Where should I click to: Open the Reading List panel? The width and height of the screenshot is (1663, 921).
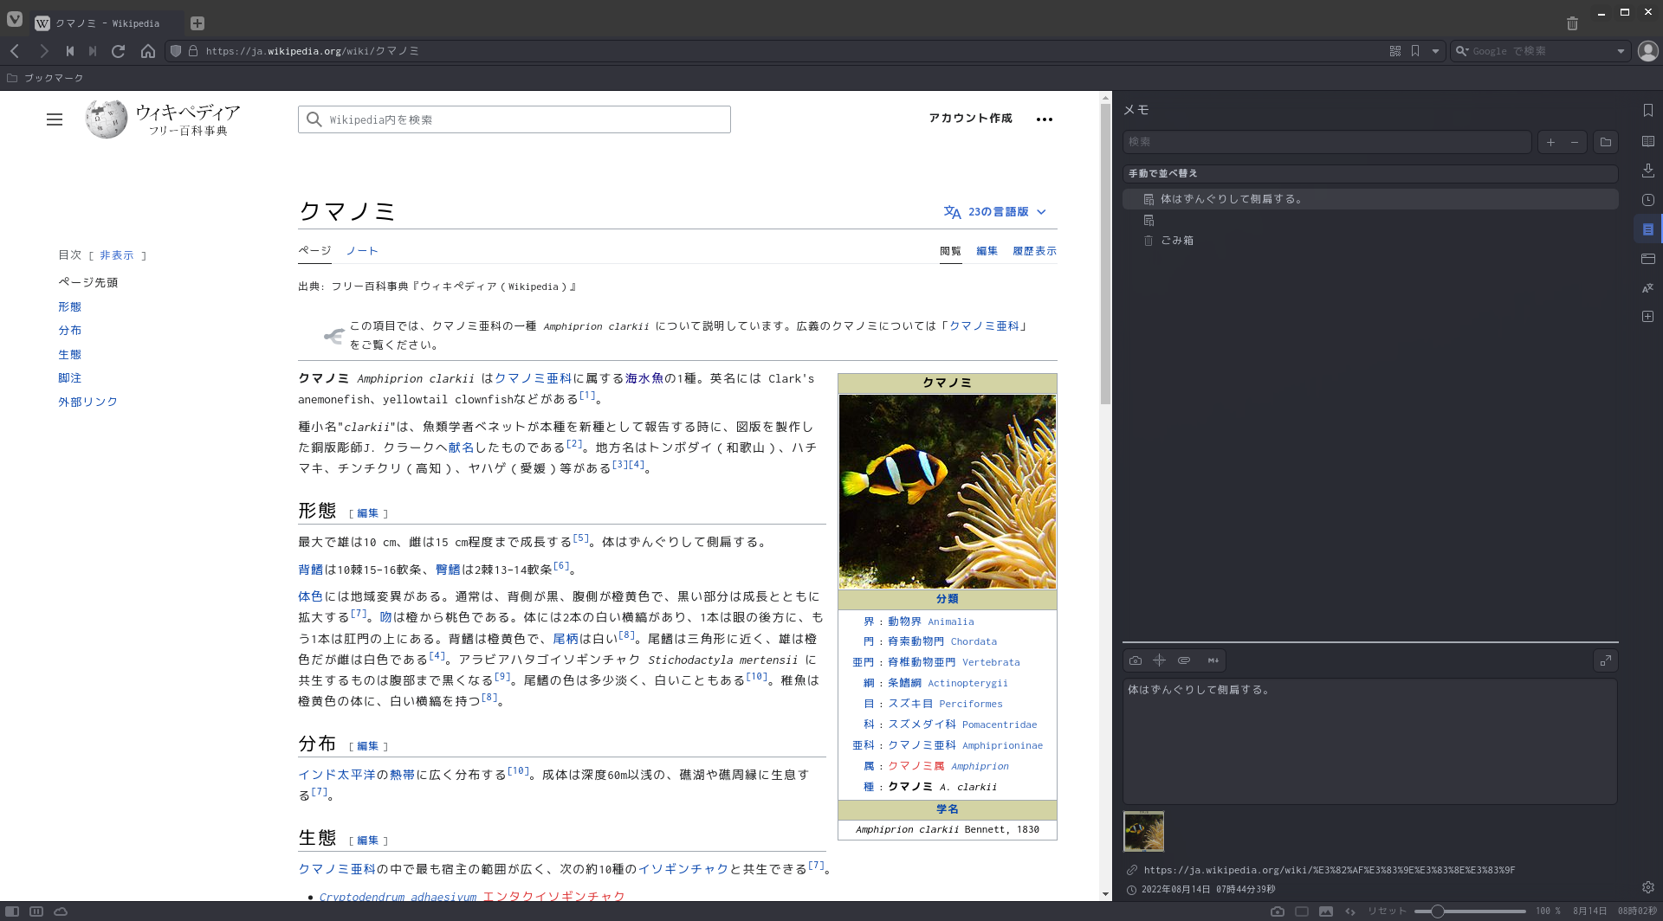pos(1648,140)
